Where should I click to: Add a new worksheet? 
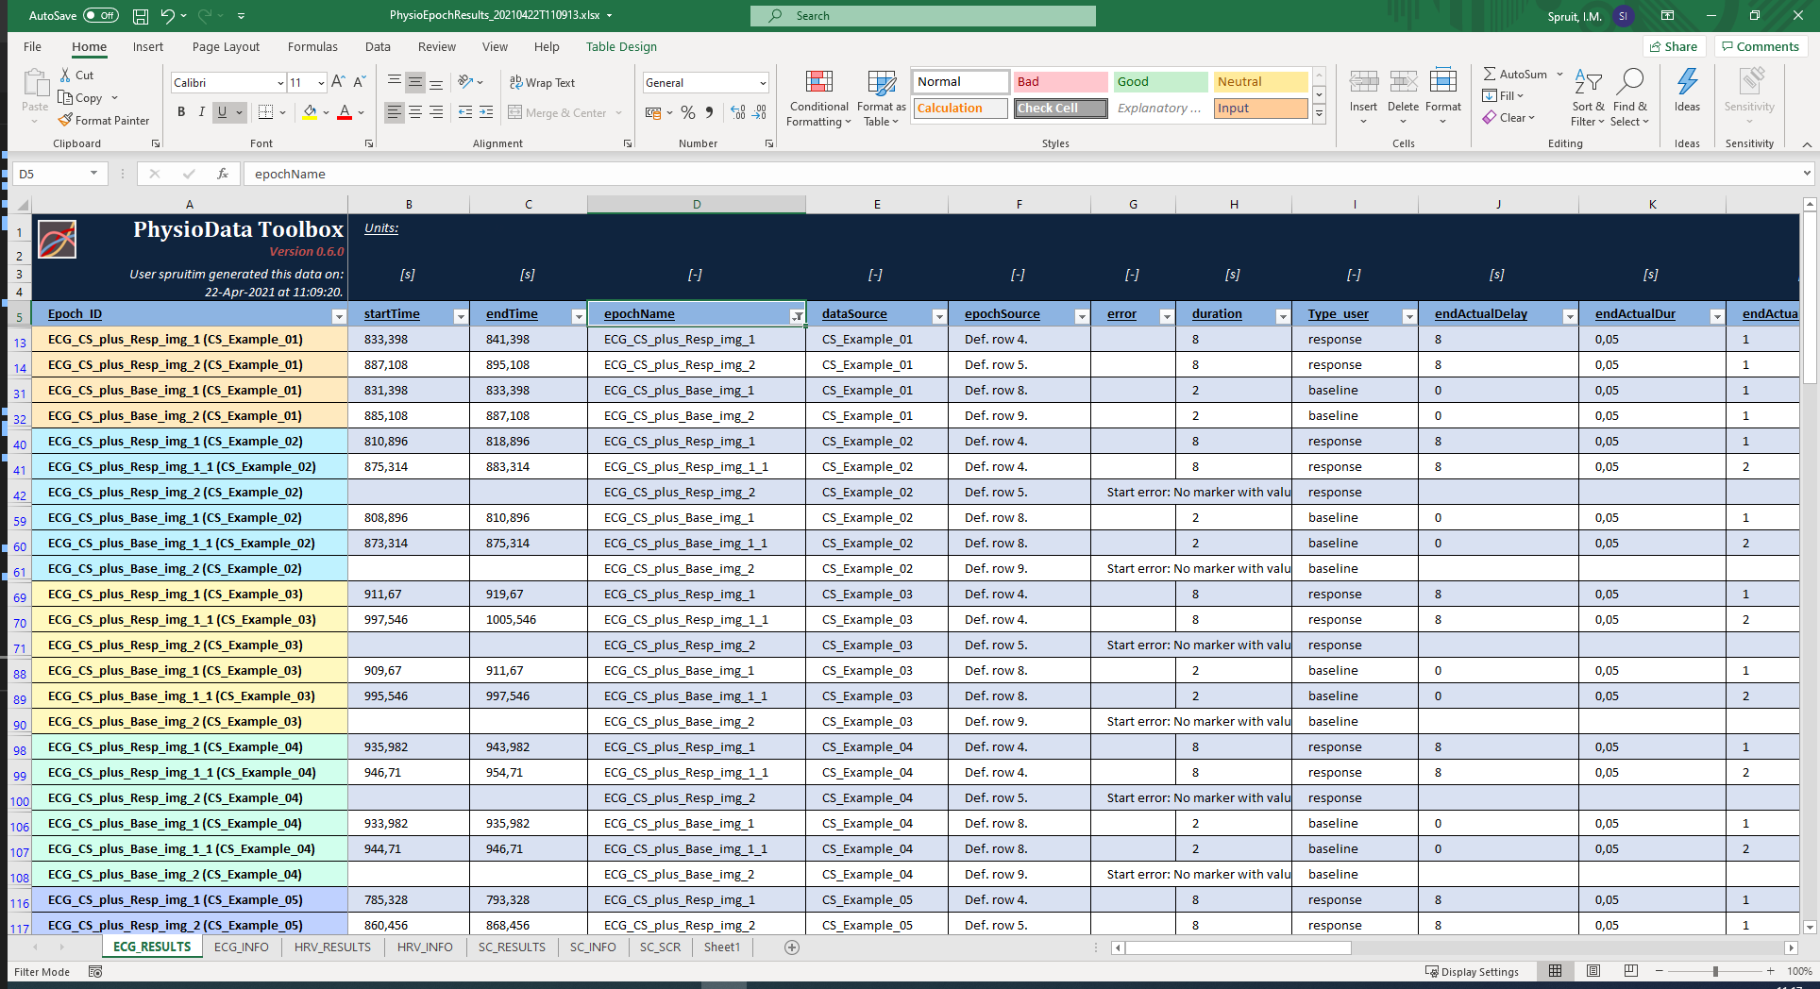(x=792, y=947)
